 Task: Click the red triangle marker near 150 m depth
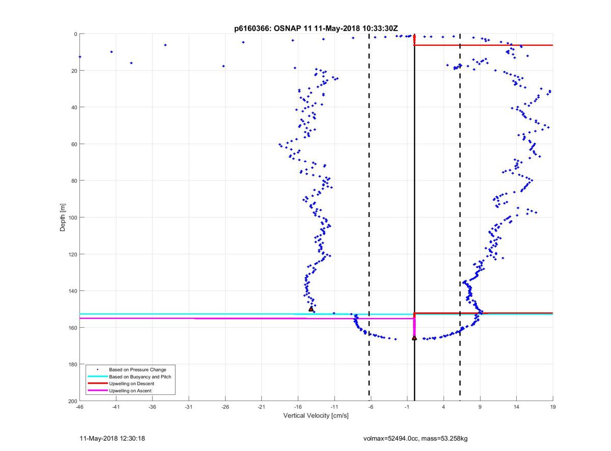click(x=311, y=309)
